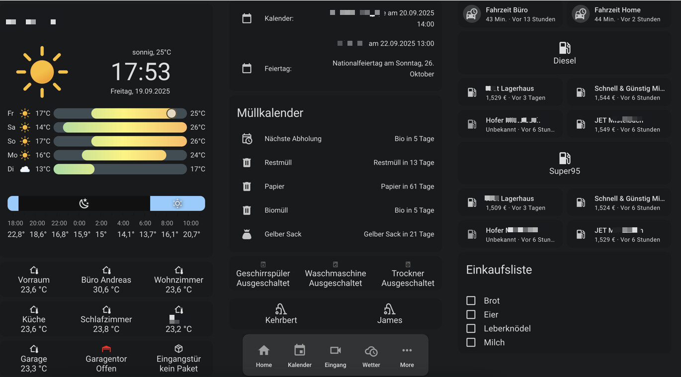Click the Fahrzeit Büro car clock icon
Viewport: 681px width, 377px height.
[472, 14]
